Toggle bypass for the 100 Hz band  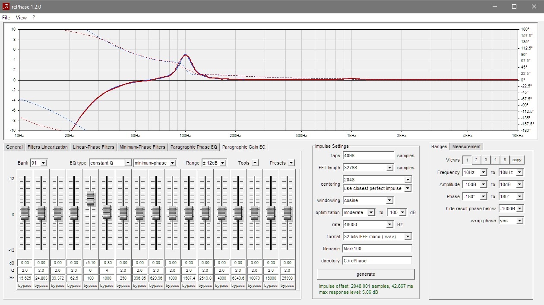90,286
